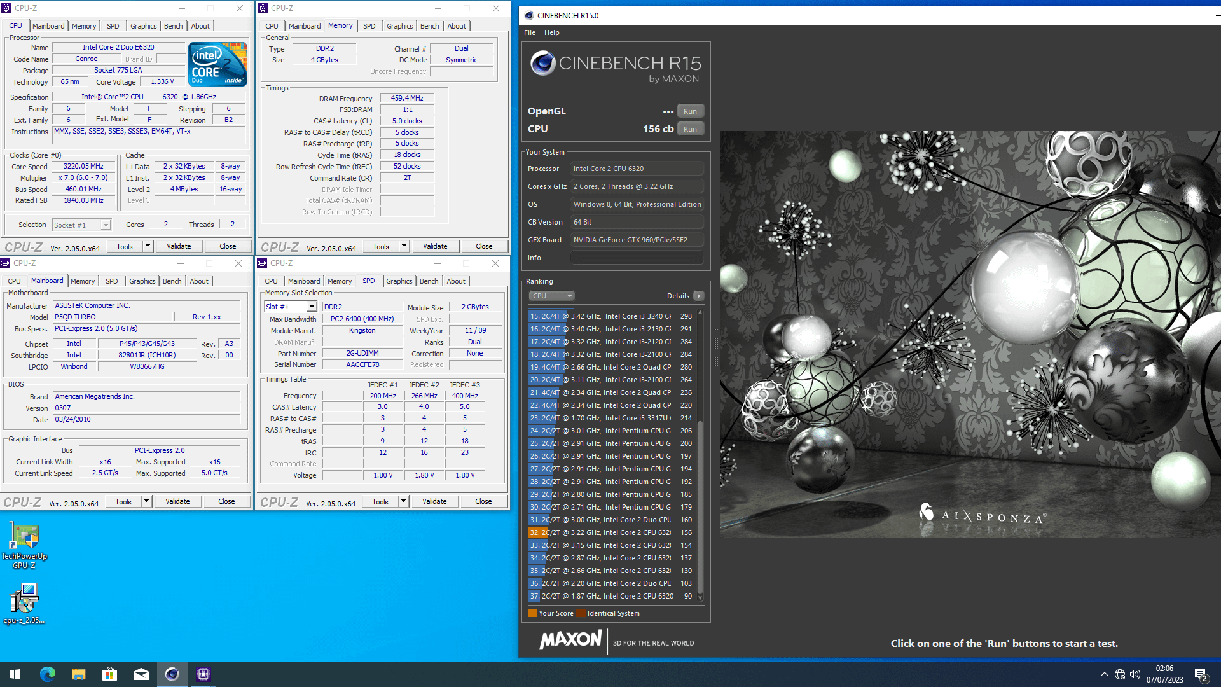Show hidden system tray icons
The image size is (1221, 687).
[x=1105, y=674]
